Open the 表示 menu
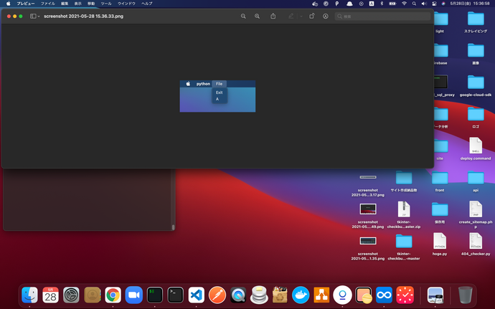Viewport: 495px width, 309px height. (x=78, y=4)
